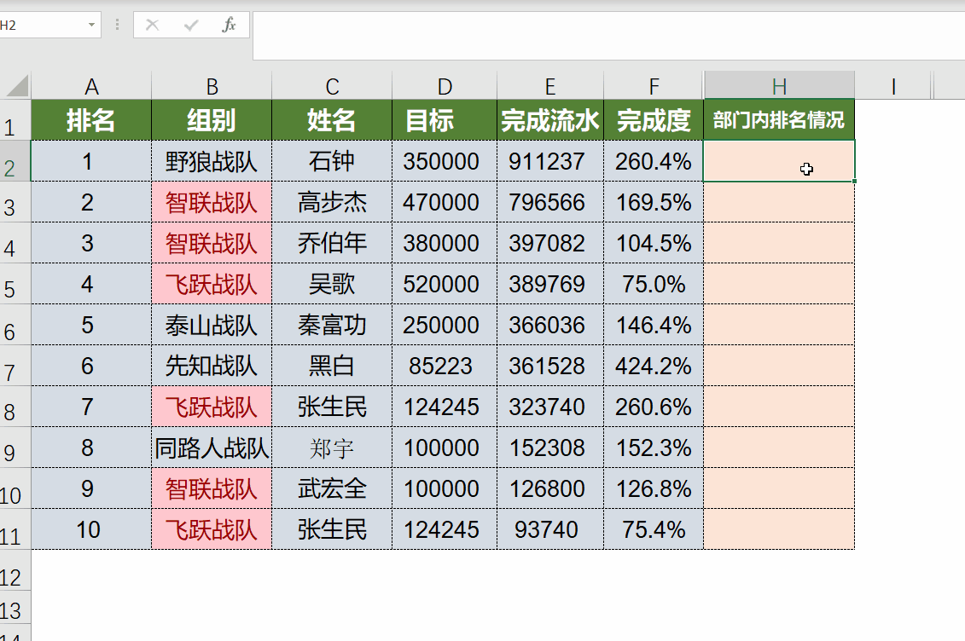The image size is (965, 641).
Task: Select column E header
Action: 550,86
